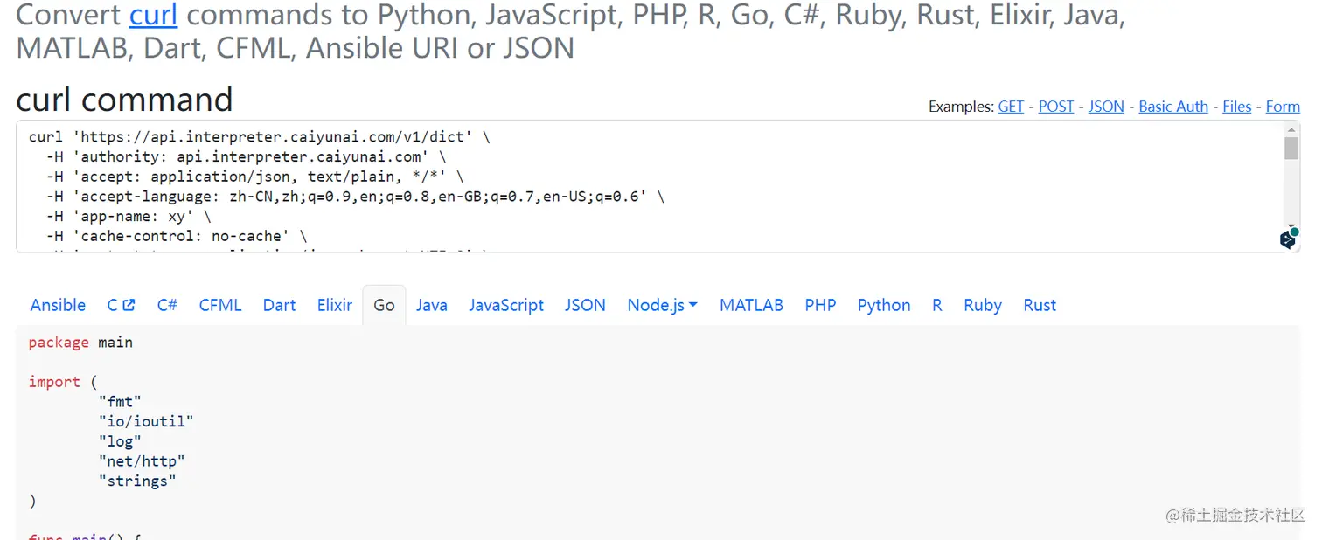Click the floating translate extension icon
Image resolution: width=1322 pixels, height=540 pixels.
coord(1287,239)
